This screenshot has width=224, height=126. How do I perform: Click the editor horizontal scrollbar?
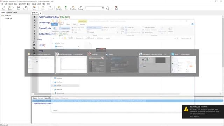click(106, 94)
